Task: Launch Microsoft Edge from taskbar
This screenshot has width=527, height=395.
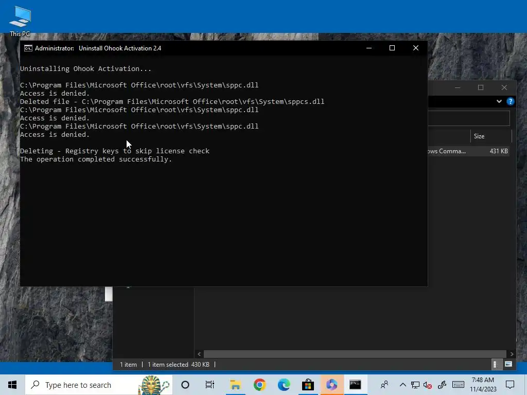Action: [x=284, y=385]
